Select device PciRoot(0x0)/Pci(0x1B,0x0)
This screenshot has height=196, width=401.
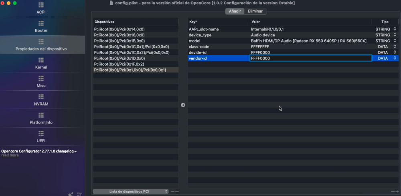click(x=136, y=41)
